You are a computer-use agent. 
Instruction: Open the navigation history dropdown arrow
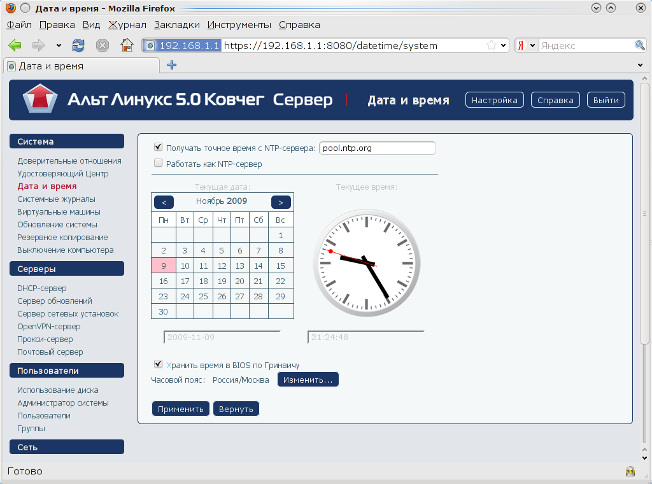click(x=59, y=45)
